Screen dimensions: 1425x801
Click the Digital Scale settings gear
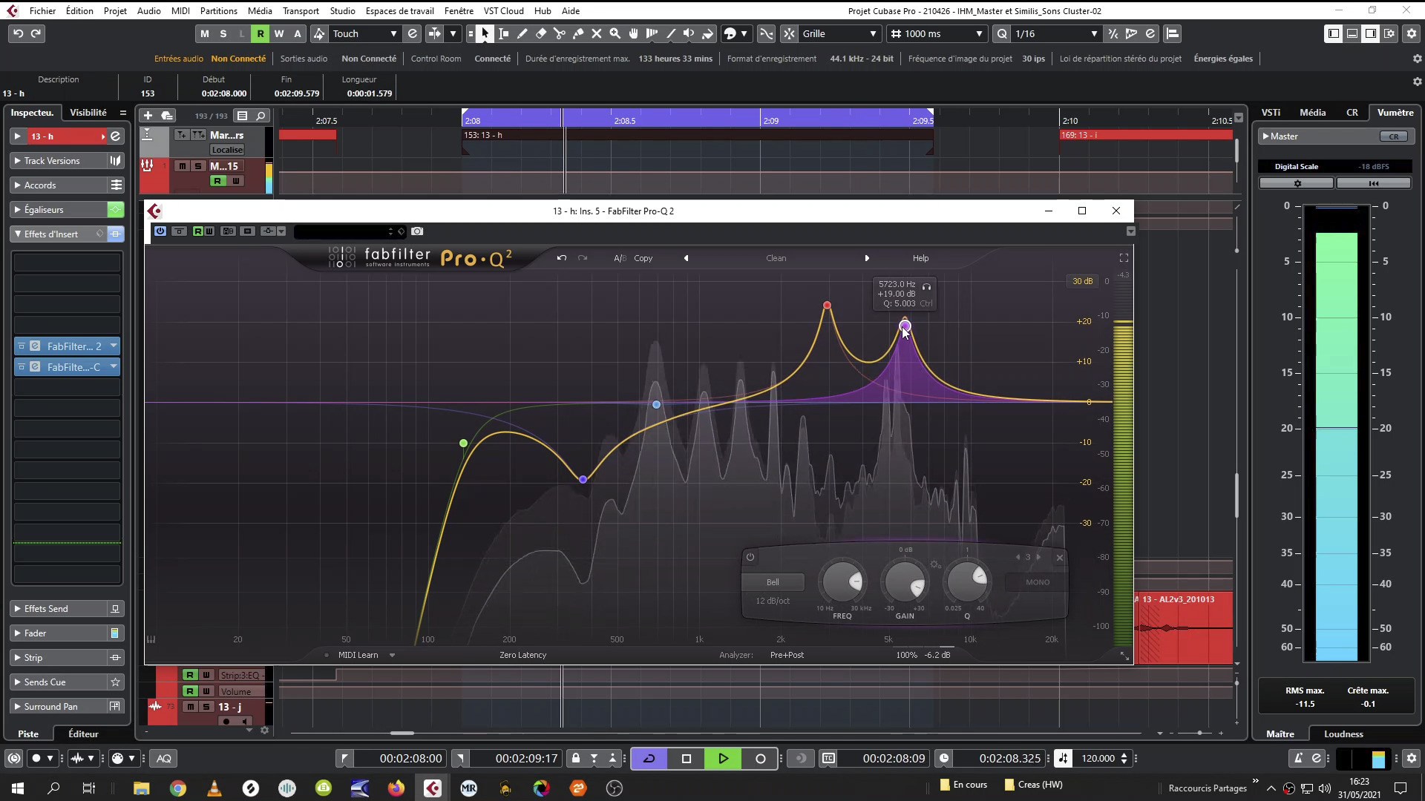tap(1297, 183)
